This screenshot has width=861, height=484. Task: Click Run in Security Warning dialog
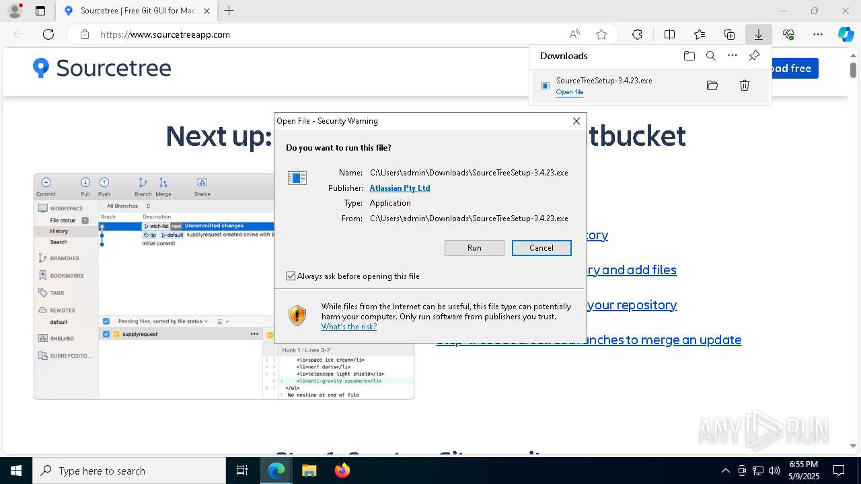pos(474,248)
